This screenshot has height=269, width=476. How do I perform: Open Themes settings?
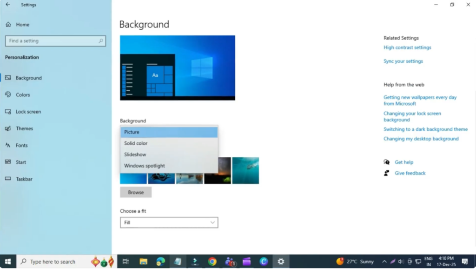click(x=24, y=128)
